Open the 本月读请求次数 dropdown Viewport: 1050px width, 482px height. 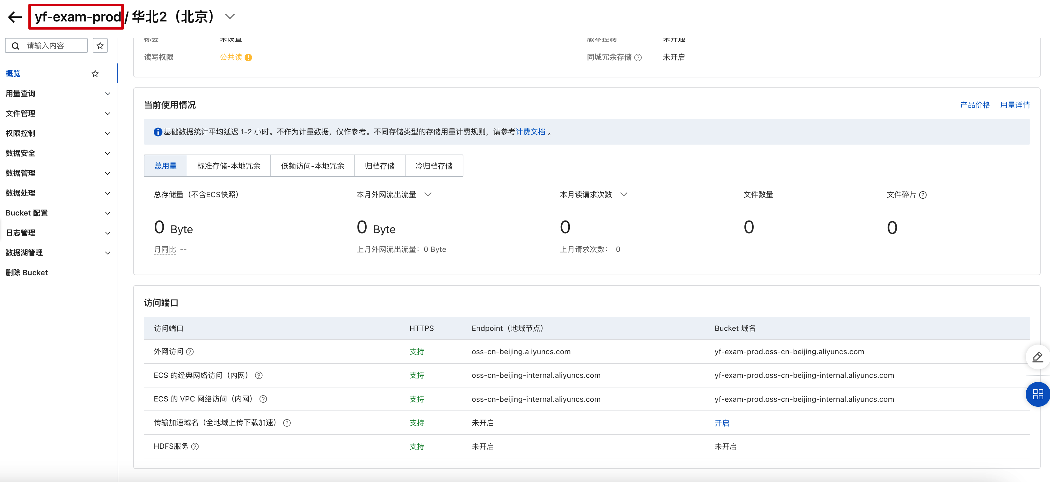click(624, 194)
